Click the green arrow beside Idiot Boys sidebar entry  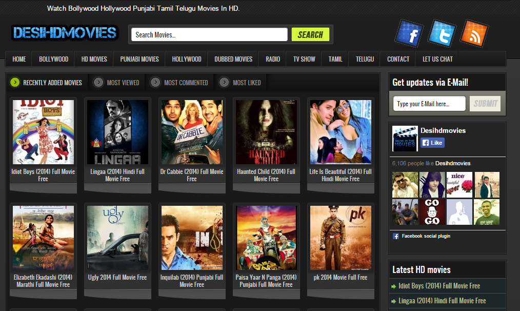(x=394, y=286)
